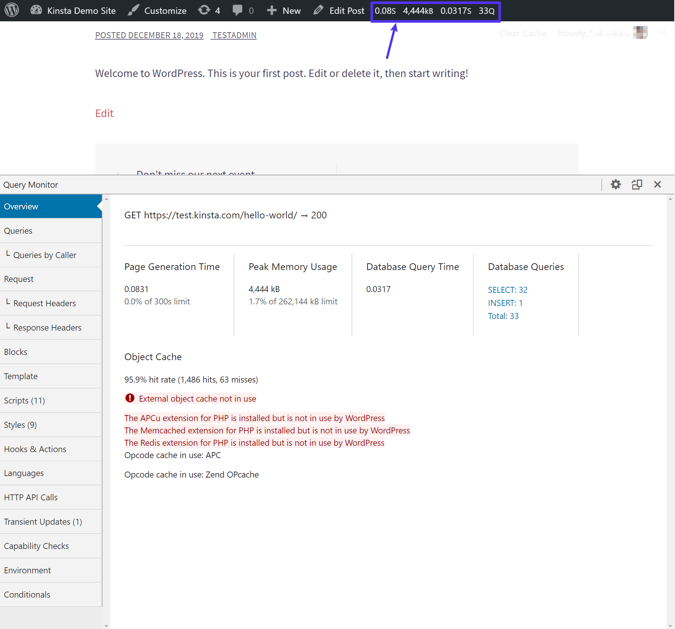The width and height of the screenshot is (675, 629).
Task: Pop out the Query Monitor panel
Action: 637,184
